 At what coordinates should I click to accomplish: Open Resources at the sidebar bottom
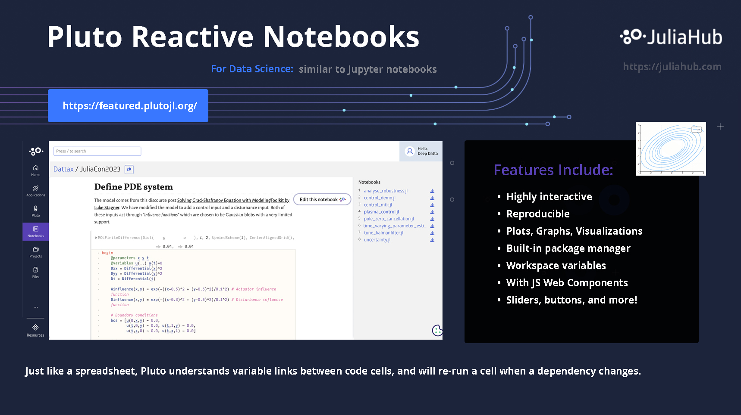[35, 331]
